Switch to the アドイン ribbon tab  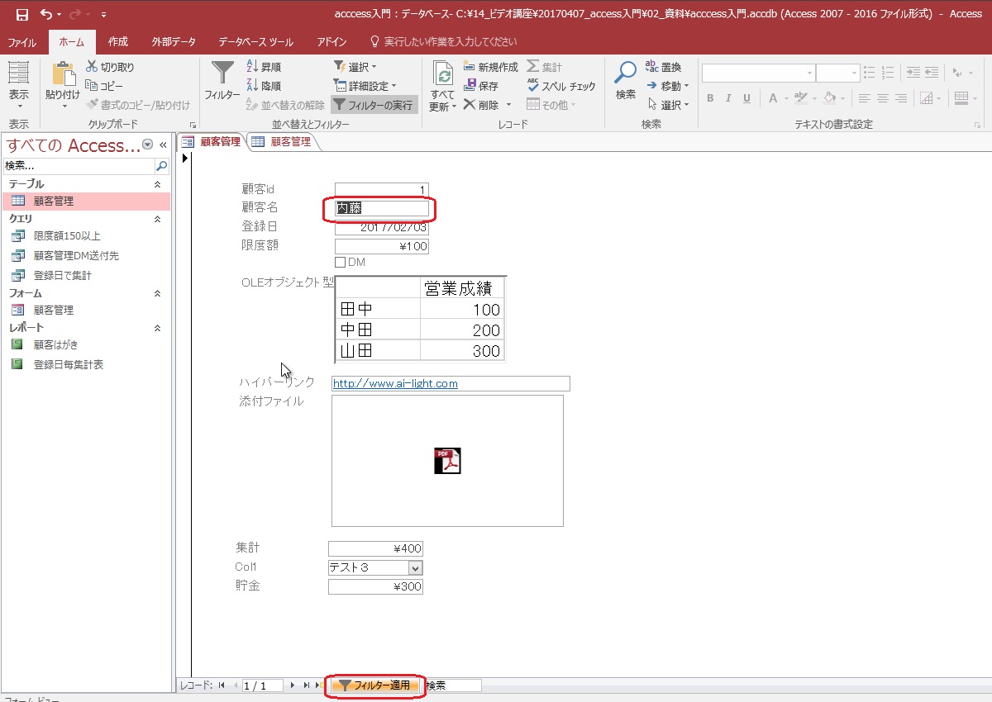pyautogui.click(x=331, y=41)
